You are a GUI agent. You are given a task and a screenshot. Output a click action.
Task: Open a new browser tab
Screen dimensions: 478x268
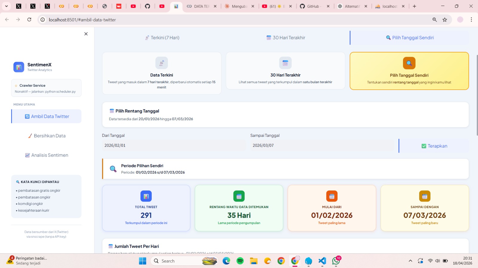coord(414,6)
